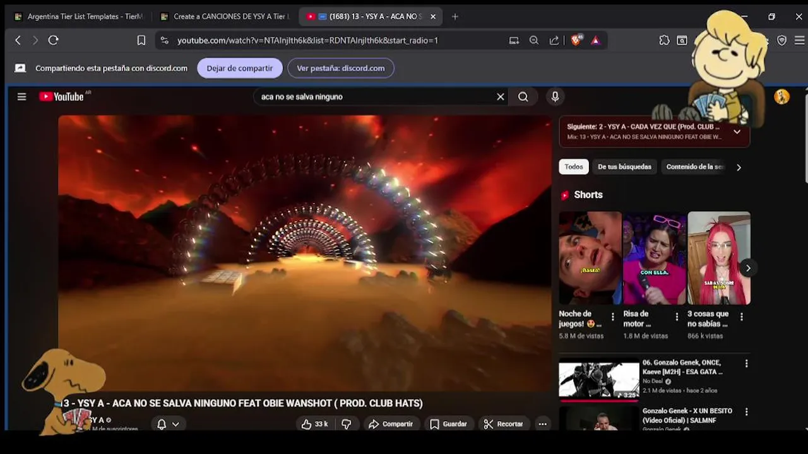The image size is (808, 454).
Task: Close the YSY A YouTube tab
Action: (433, 16)
